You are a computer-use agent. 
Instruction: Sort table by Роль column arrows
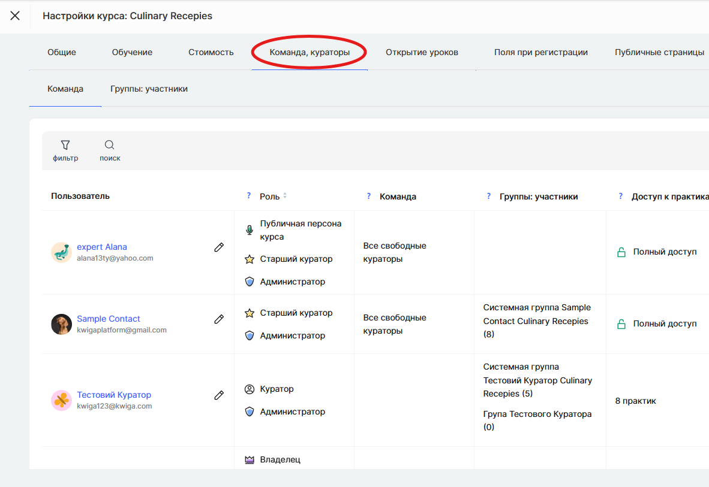coord(285,196)
